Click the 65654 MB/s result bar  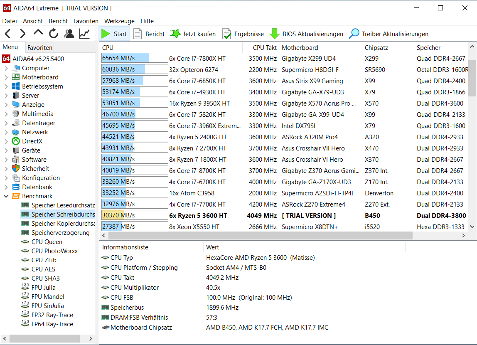click(135, 58)
